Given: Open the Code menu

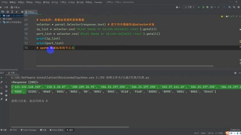Looking at the screenshot, I should click(x=38, y=2).
